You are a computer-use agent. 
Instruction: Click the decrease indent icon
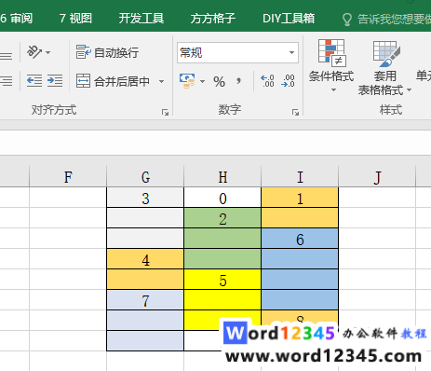[34, 81]
